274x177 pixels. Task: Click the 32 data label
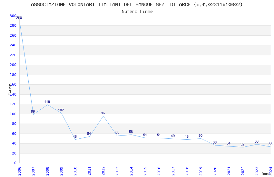coord(242,144)
